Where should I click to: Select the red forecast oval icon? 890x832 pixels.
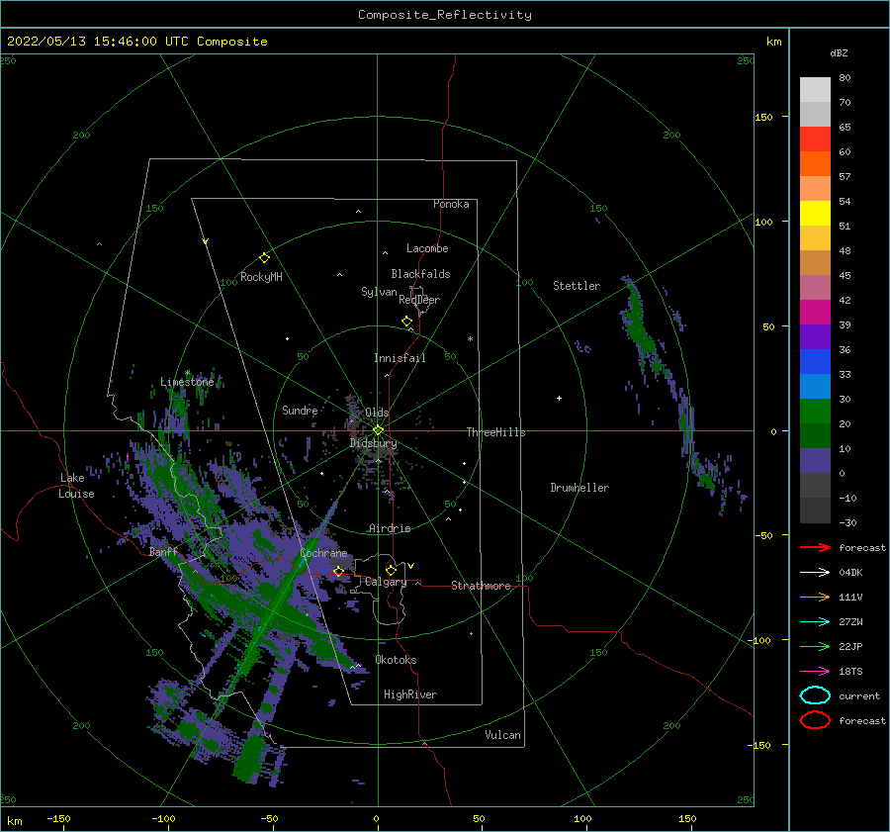(815, 720)
